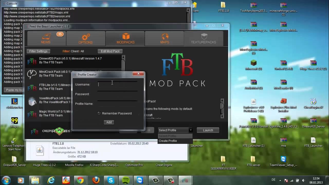Viewport: 329px width, 185px height.
Task: Click the Filter Settings button
Action: click(38, 51)
